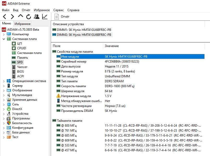Open the Отчёт menu
The width and height of the screenshot is (210, 156).
(x=26, y=10)
